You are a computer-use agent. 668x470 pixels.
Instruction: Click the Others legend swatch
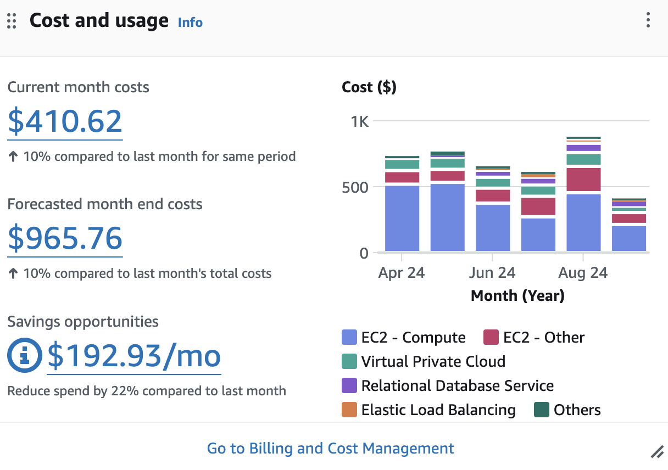coord(542,410)
